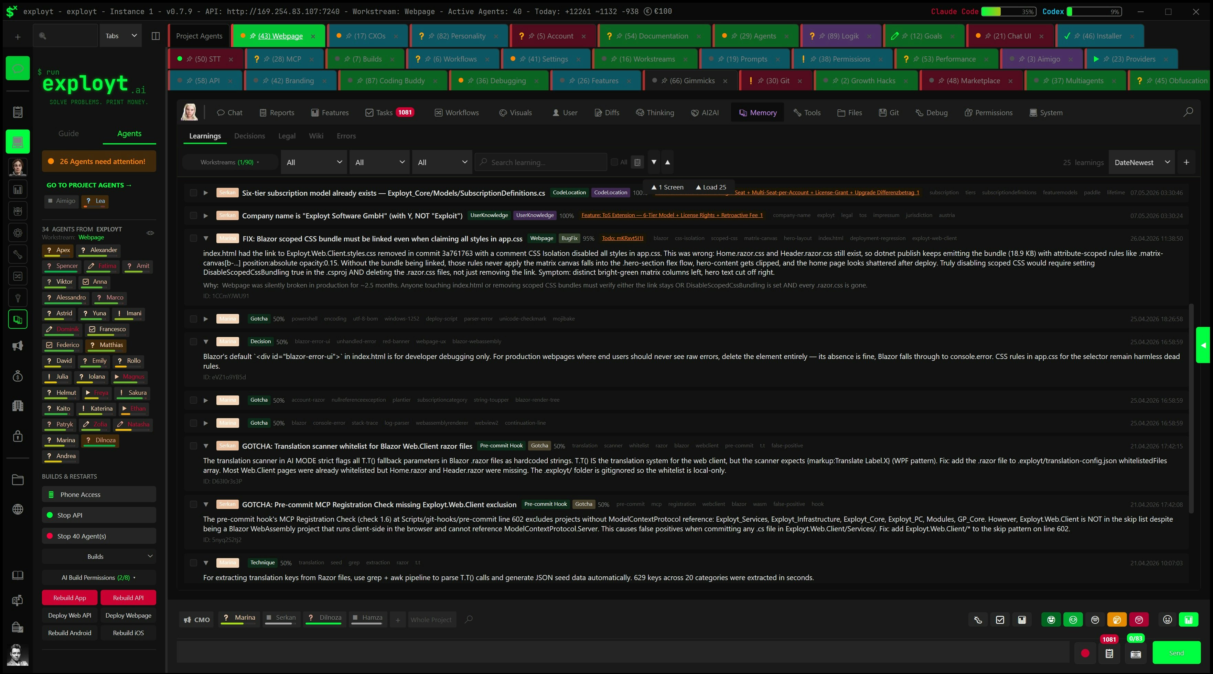Open the open-book sidebar icon

point(18,575)
